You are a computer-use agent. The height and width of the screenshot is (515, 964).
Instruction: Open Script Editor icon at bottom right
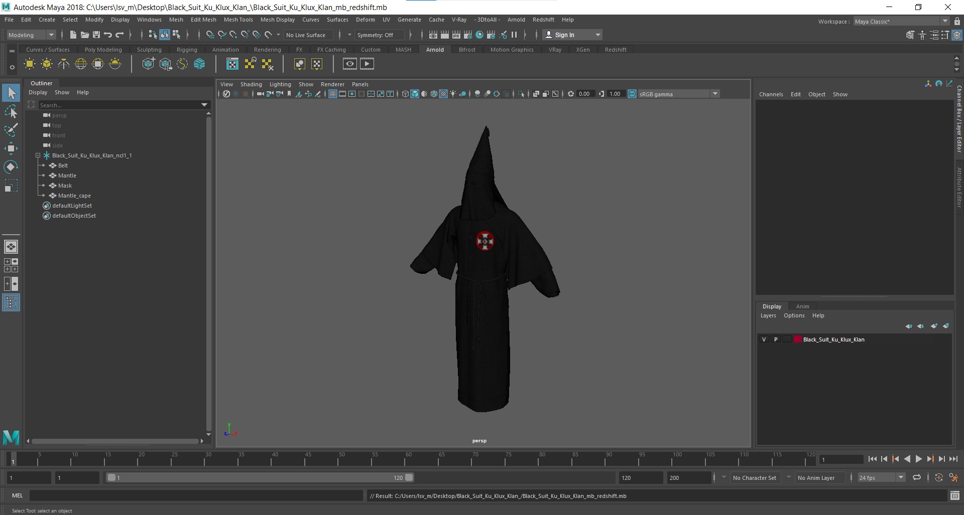coord(955,495)
